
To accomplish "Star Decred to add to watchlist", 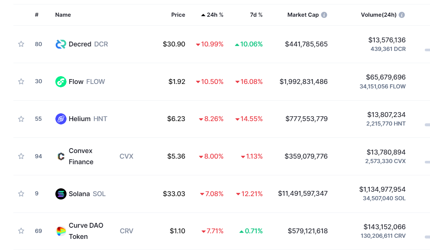I will click(21, 44).
